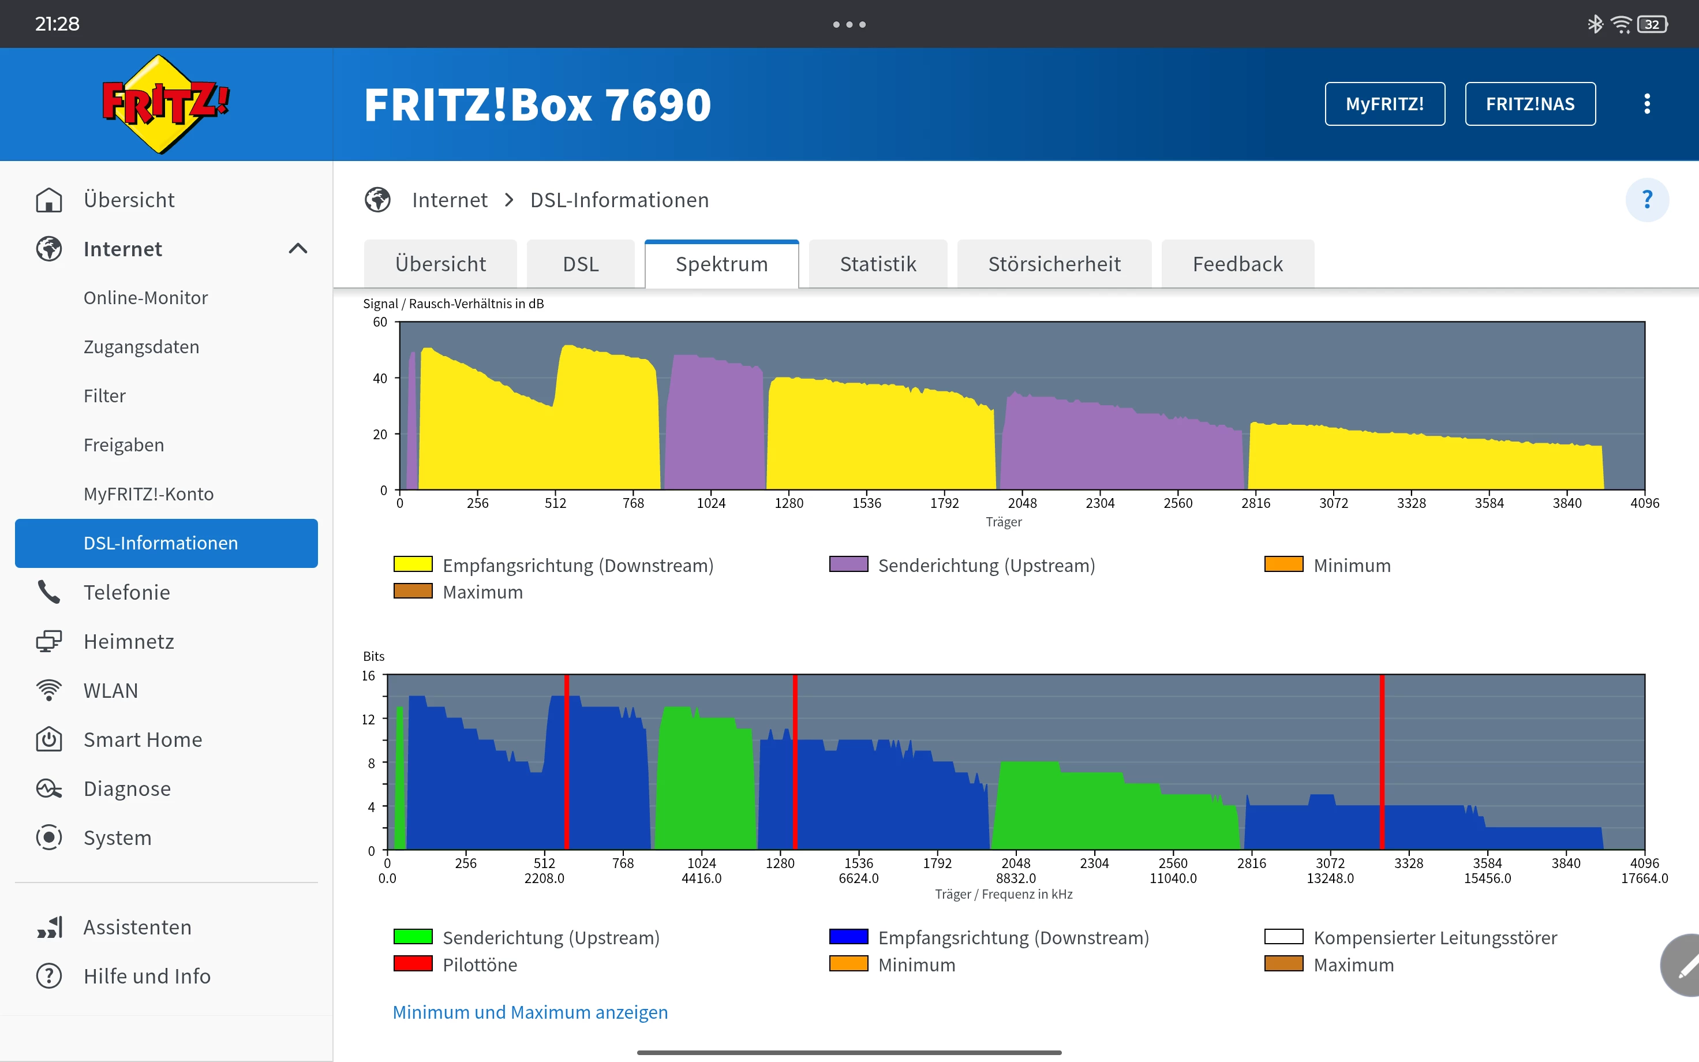This screenshot has width=1699, height=1062.
Task: Click the Heimnetz network icon
Action: 48,641
